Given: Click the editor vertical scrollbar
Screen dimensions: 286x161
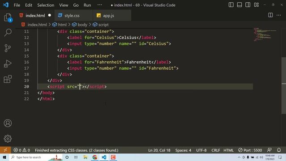Looking at the screenshot, I should (284, 85).
